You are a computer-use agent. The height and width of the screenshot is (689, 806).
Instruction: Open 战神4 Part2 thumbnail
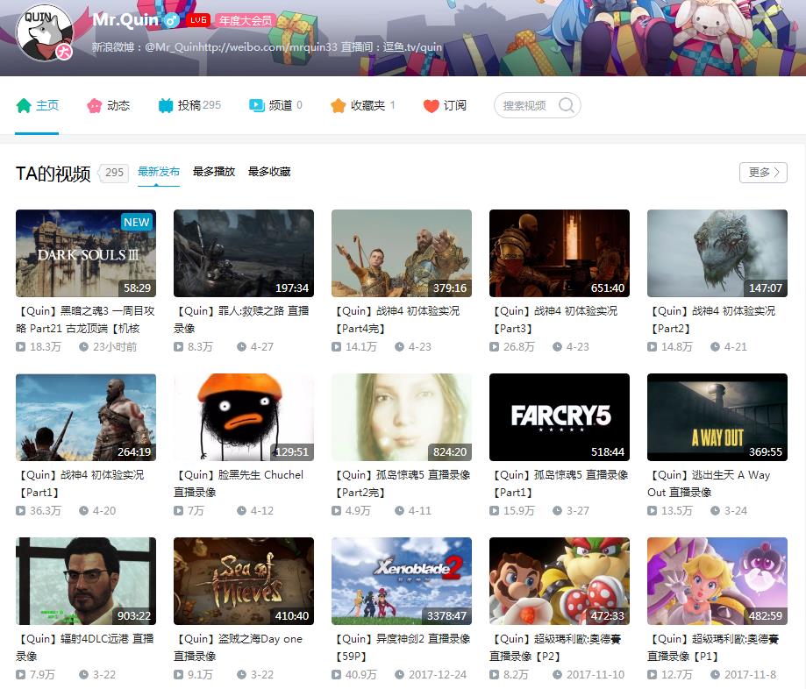pos(717,253)
